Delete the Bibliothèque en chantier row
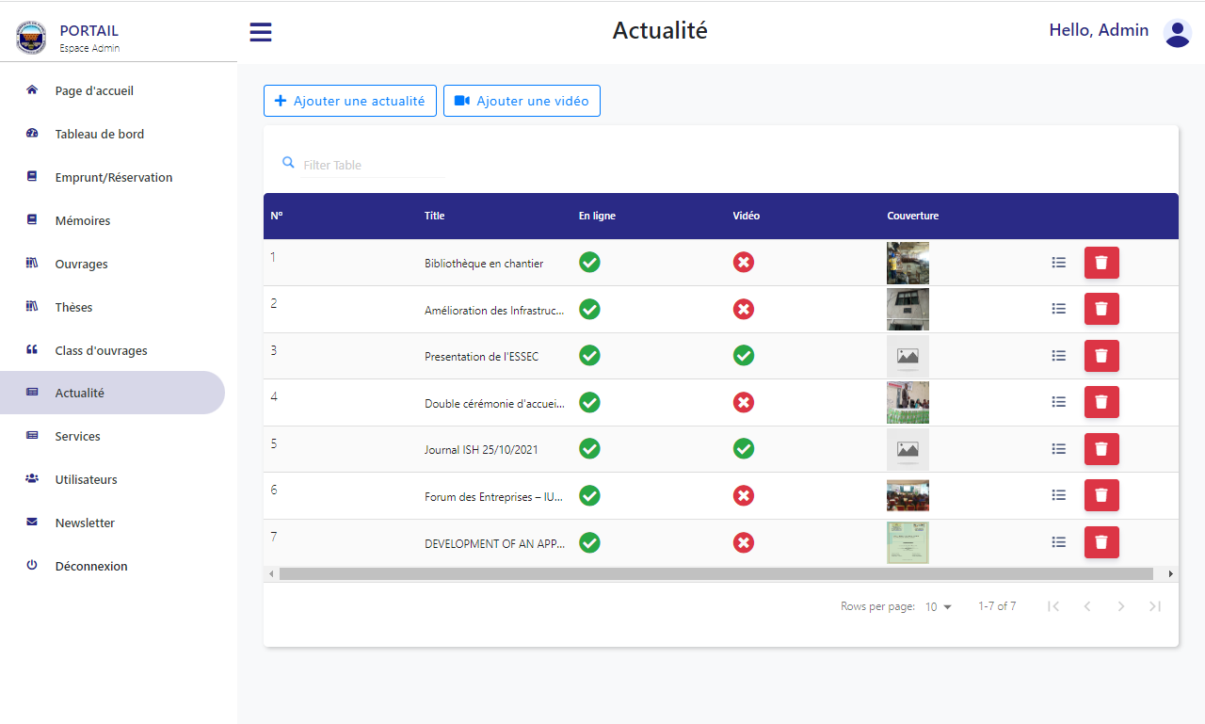 tap(1101, 263)
